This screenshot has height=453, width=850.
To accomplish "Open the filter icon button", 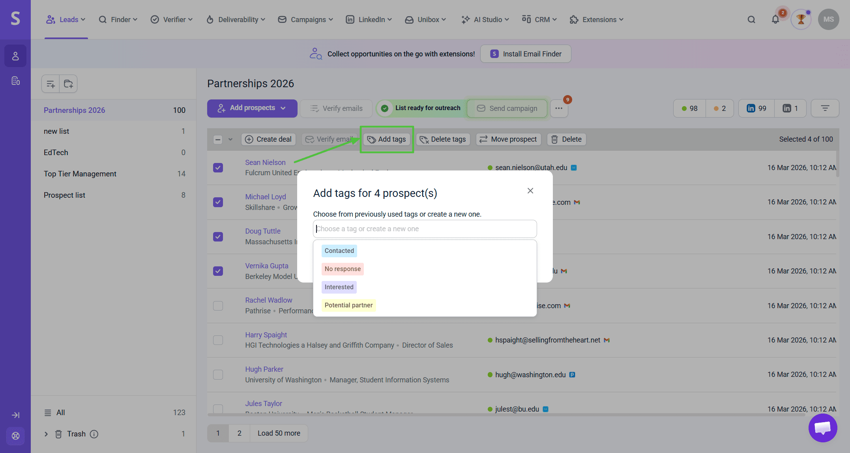I will 825,108.
